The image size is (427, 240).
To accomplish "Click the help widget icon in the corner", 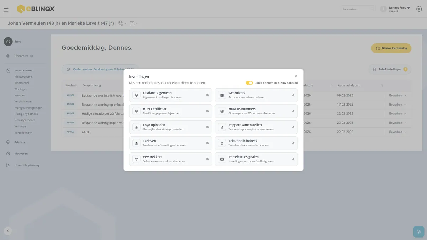I will 419,232.
